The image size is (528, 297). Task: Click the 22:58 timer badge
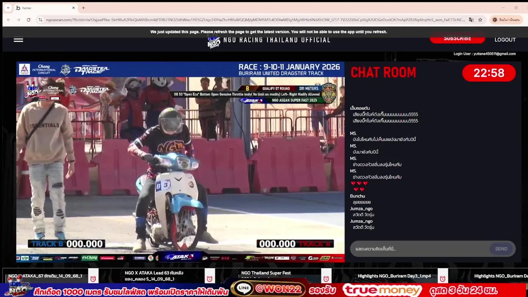tap(489, 73)
